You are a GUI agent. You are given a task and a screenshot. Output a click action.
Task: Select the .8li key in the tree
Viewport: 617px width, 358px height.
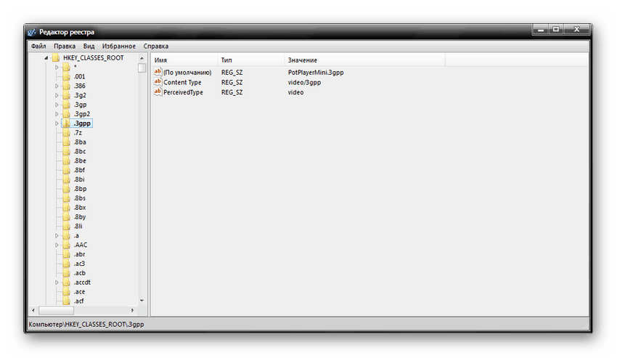(x=78, y=227)
